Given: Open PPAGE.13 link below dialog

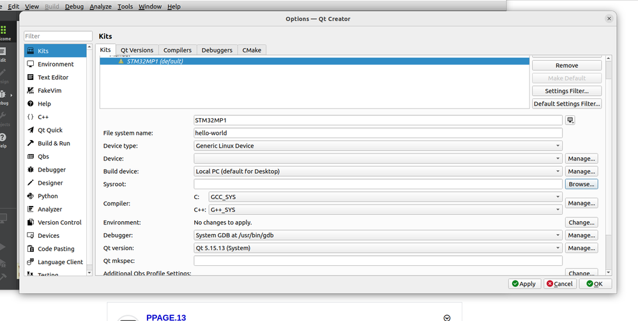Looking at the screenshot, I should pyautogui.click(x=166, y=318).
